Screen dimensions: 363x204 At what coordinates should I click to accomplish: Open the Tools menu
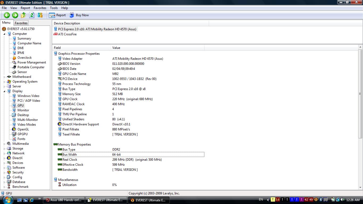pyautogui.click(x=54, y=8)
